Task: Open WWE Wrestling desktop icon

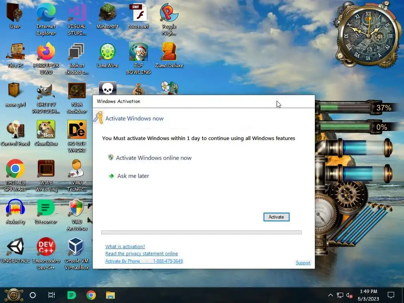Action: (46, 175)
